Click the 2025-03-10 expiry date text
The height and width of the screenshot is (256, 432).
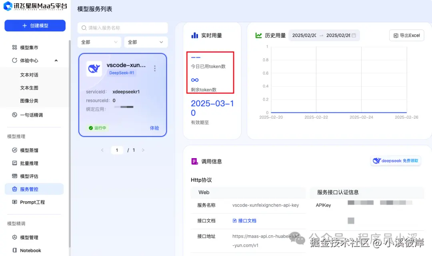point(212,108)
